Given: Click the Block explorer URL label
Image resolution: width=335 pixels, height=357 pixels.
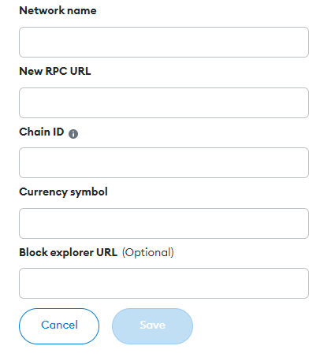Looking at the screenshot, I should (x=68, y=252).
